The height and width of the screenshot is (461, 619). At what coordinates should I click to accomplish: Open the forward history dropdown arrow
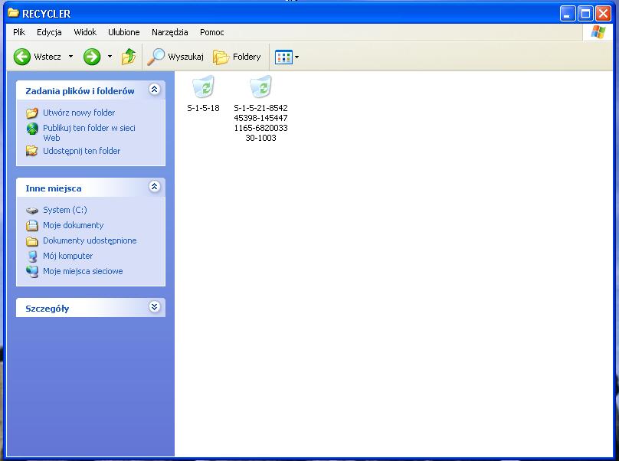click(x=110, y=57)
